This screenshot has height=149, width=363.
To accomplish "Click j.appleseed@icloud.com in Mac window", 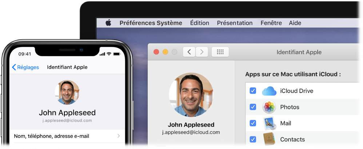I will (191, 132).
